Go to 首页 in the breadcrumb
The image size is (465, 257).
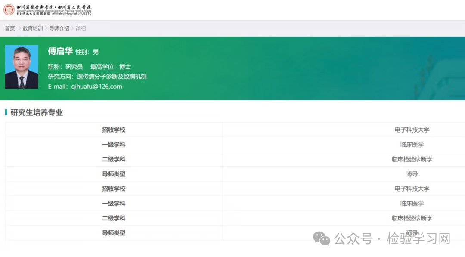pos(10,28)
